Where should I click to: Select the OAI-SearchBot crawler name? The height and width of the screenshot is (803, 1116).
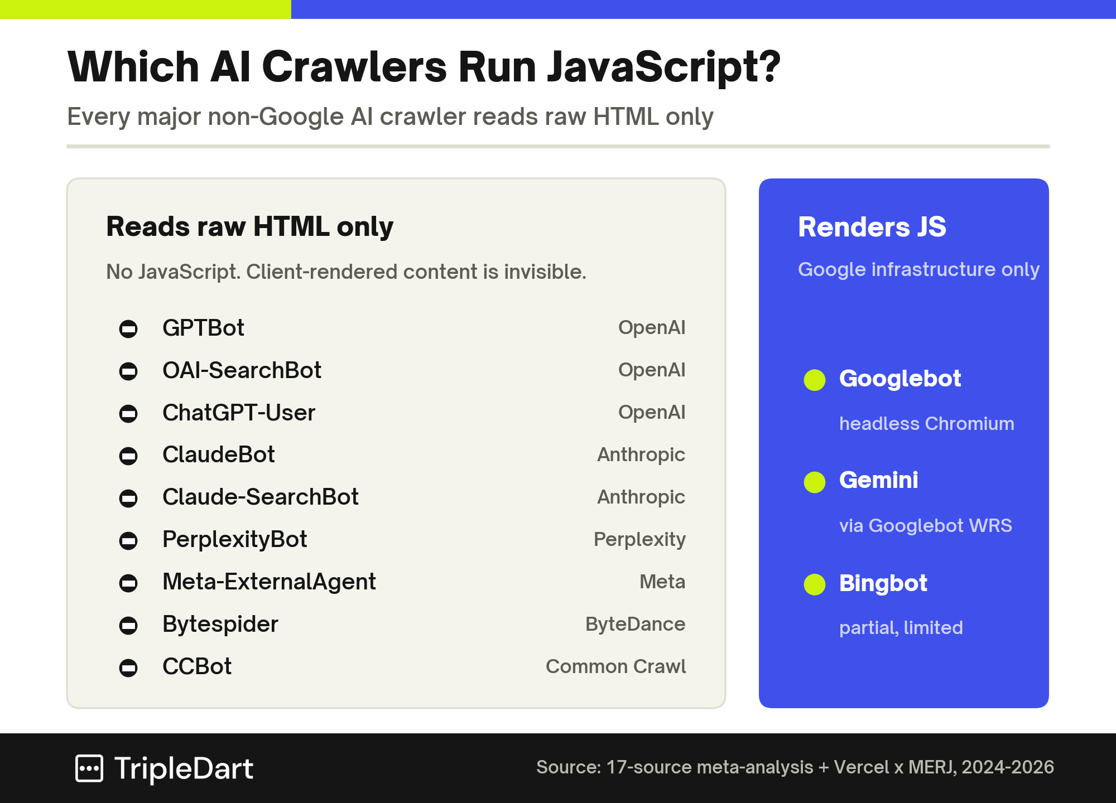[x=242, y=370]
